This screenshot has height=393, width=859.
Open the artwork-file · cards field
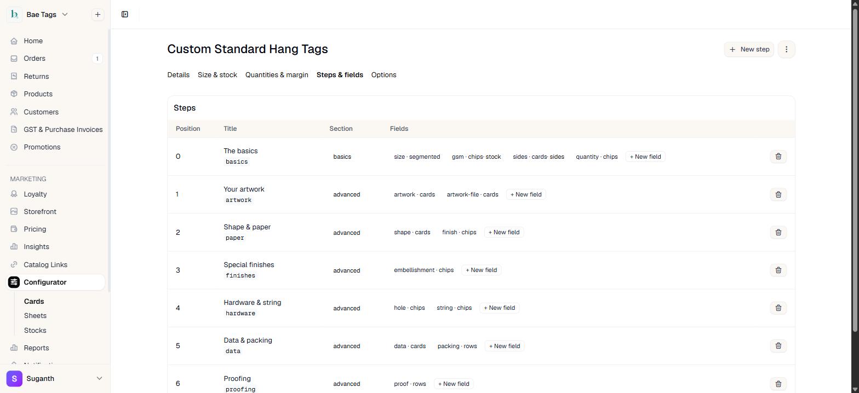[472, 194]
